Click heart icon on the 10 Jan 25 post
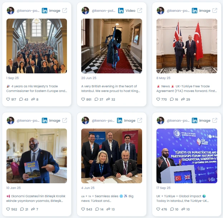223x218 pixels. tap(8, 209)
